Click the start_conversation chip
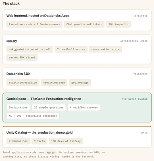 click(x=23, y=83)
